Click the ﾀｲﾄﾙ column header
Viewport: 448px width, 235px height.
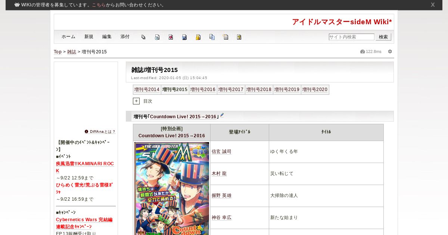(x=326, y=132)
